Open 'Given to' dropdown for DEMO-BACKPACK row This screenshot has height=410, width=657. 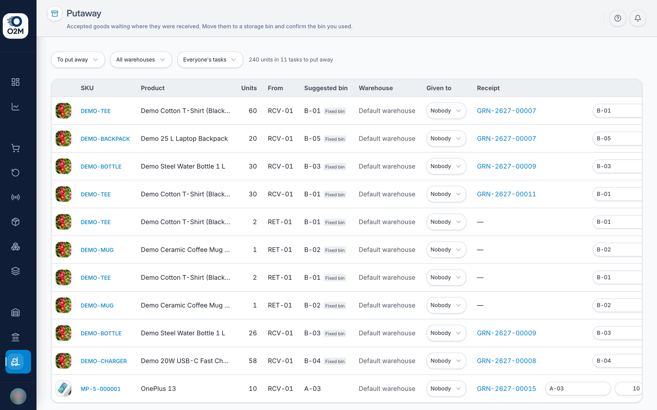pos(446,139)
